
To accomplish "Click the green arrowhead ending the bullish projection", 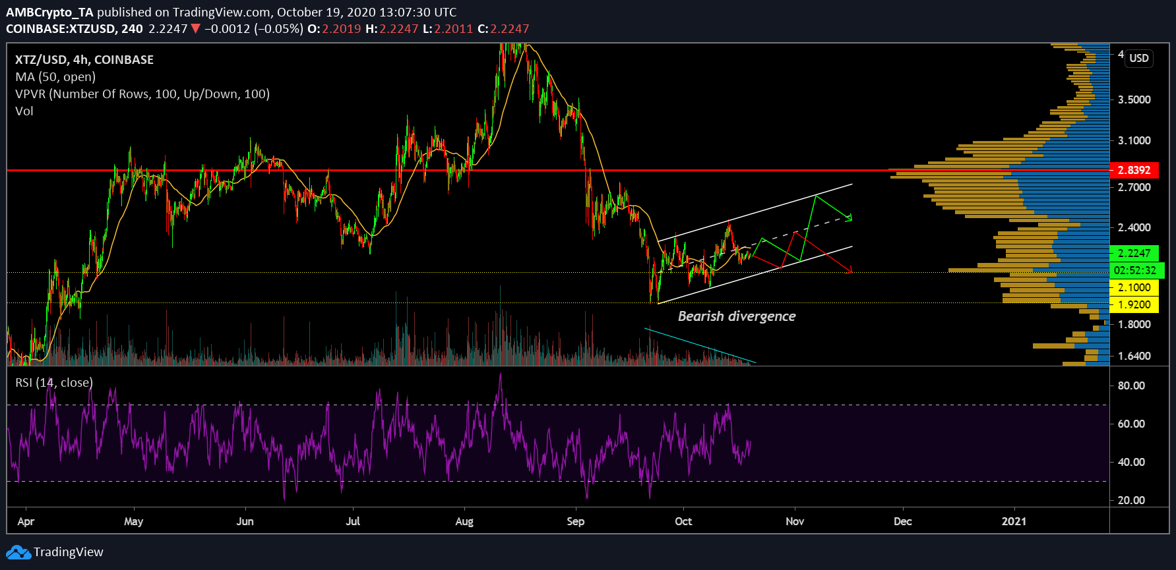I will pos(850,217).
